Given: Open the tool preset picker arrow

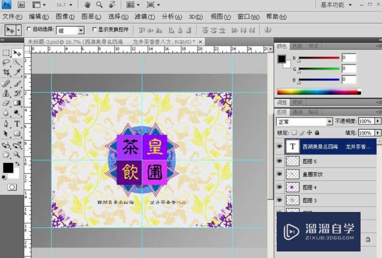Looking at the screenshot, I should point(19,30).
